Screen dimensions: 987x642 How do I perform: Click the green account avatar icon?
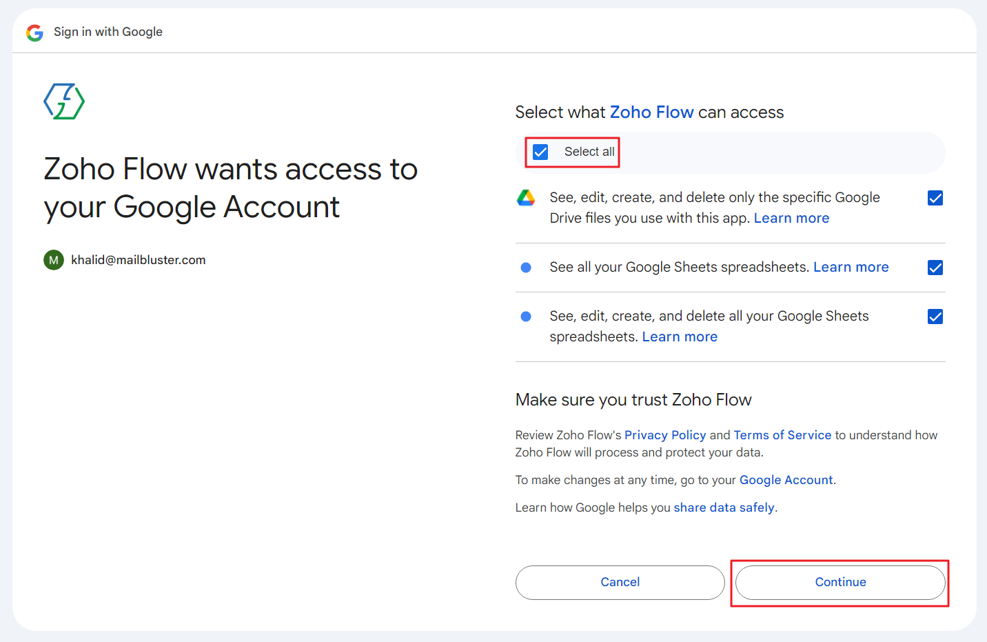(x=54, y=260)
